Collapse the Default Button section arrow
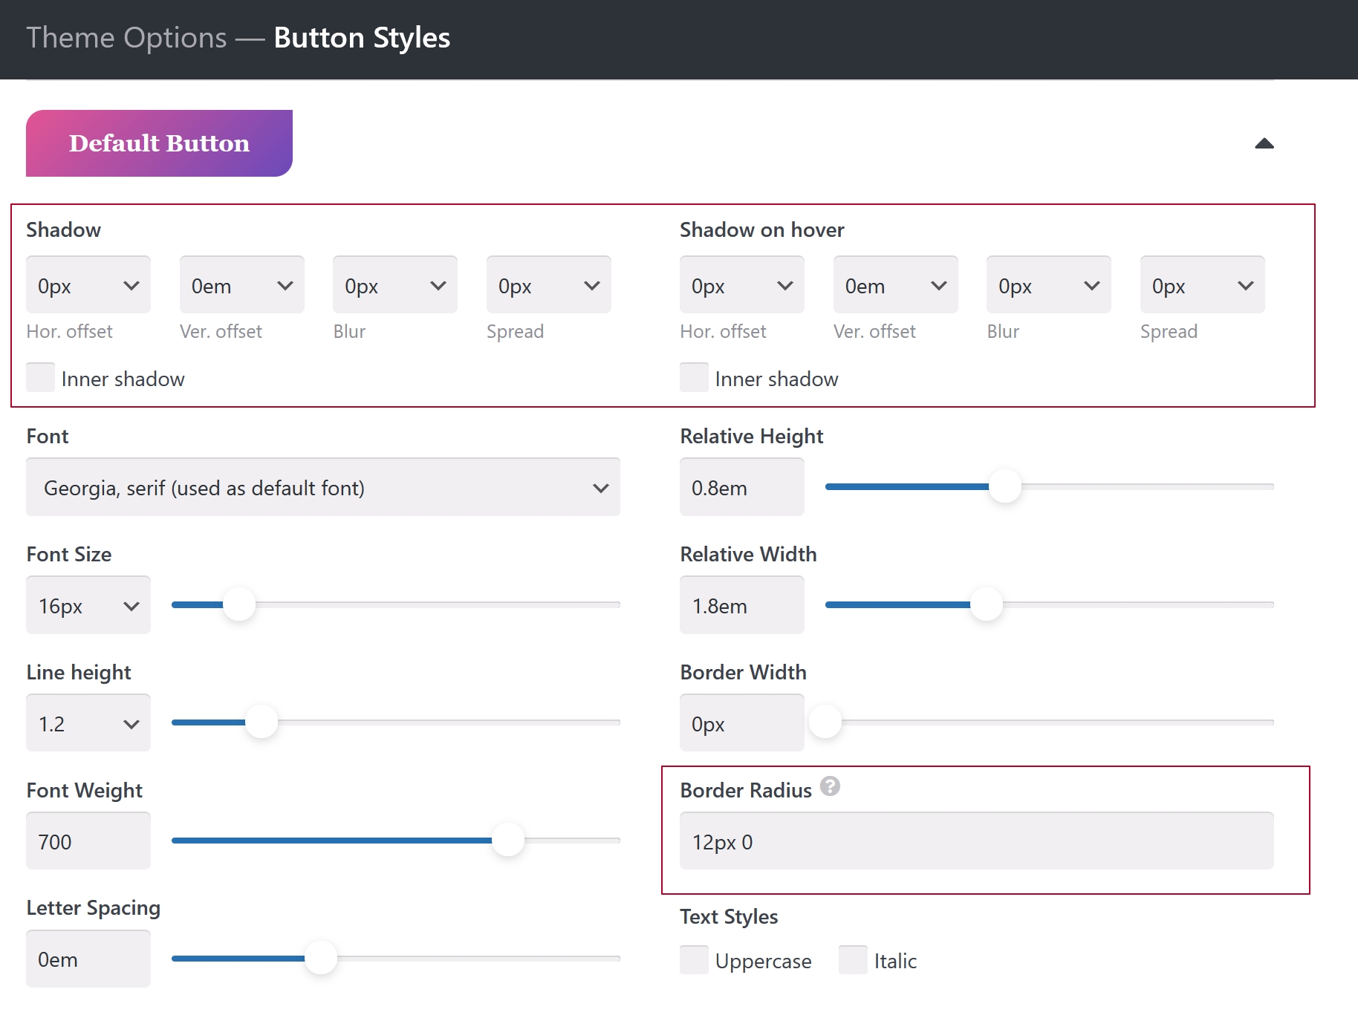This screenshot has height=1018, width=1358. 1264,143
